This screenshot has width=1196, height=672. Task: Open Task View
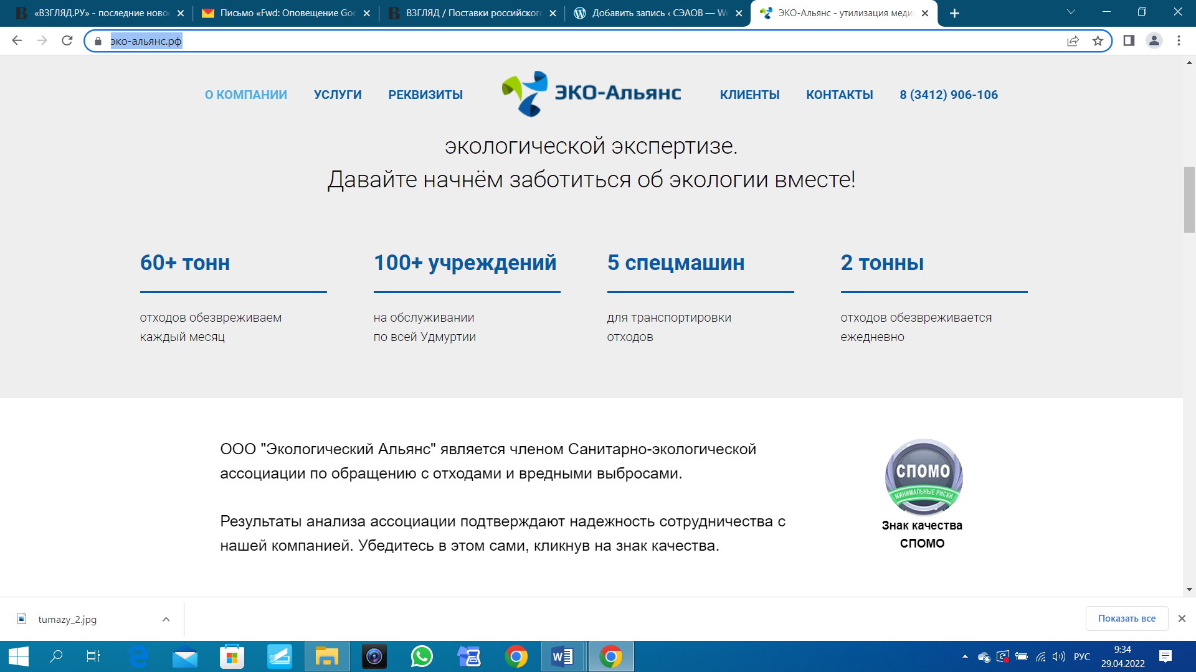(x=93, y=656)
